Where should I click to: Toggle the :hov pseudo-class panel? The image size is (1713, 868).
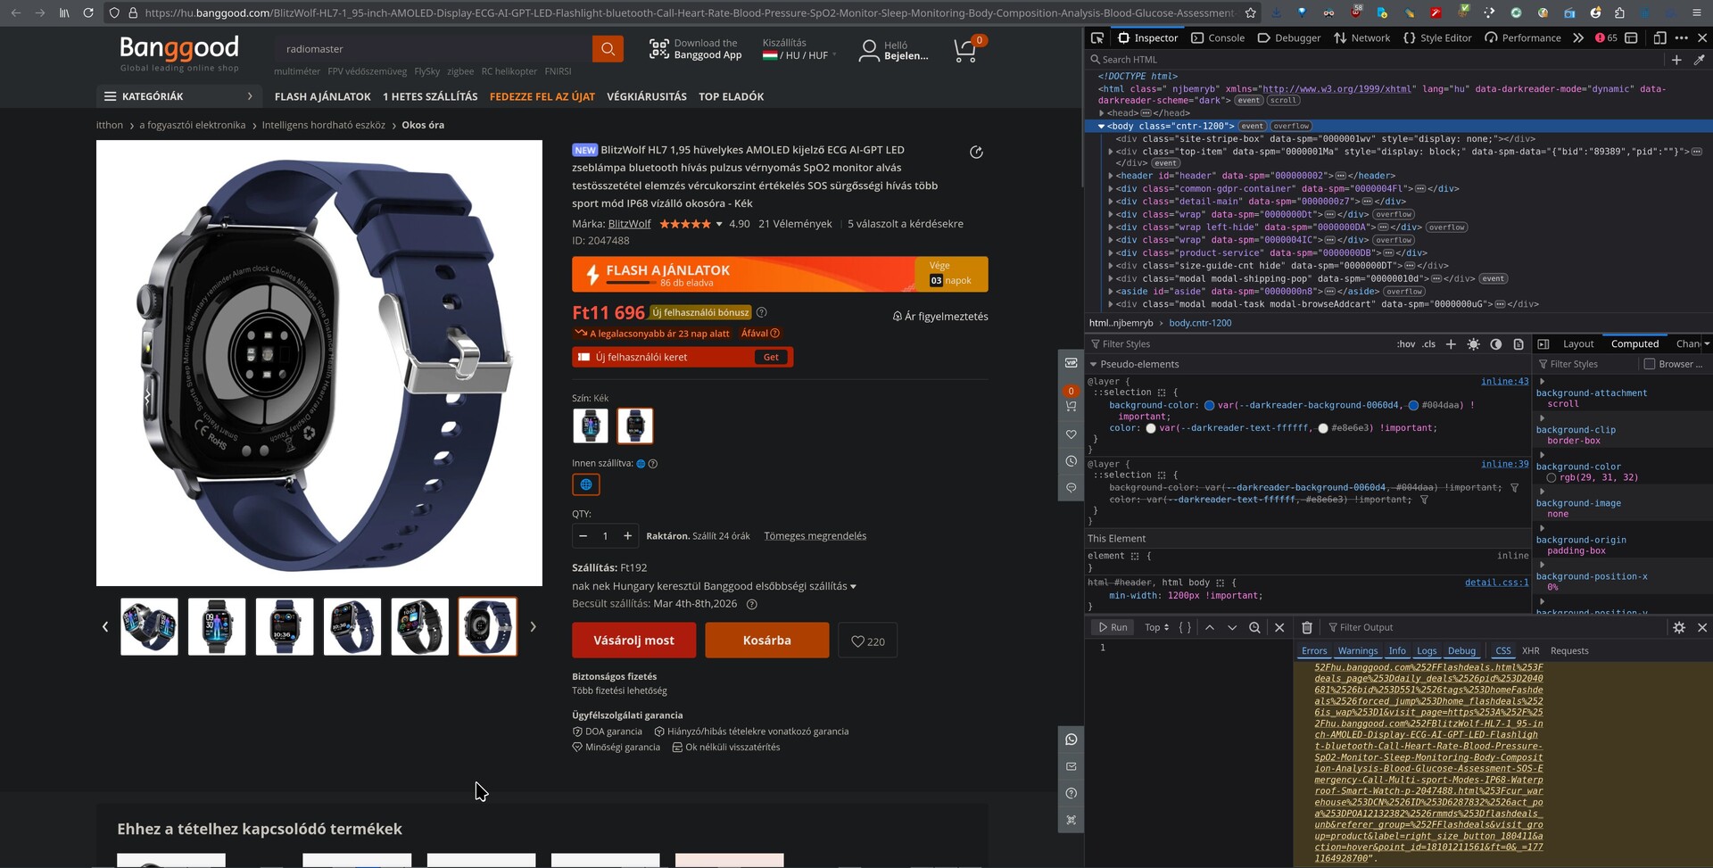(x=1406, y=344)
